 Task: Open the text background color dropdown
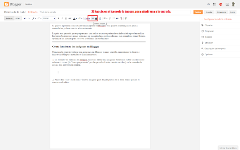click(80, 18)
